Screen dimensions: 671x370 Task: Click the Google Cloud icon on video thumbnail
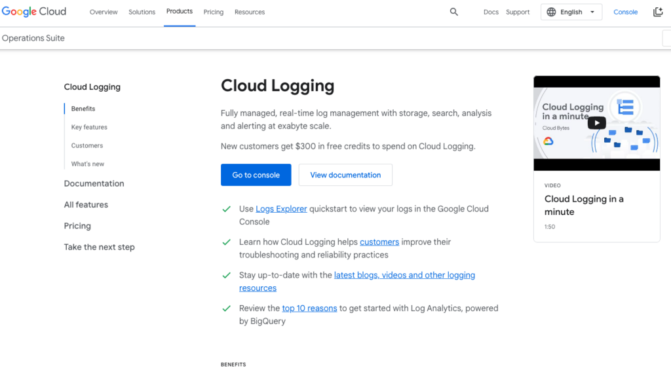point(548,141)
